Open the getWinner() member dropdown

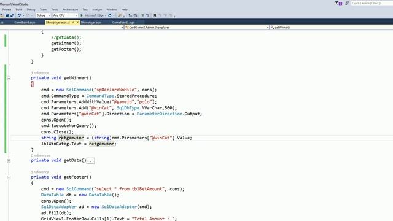tap(332, 27)
